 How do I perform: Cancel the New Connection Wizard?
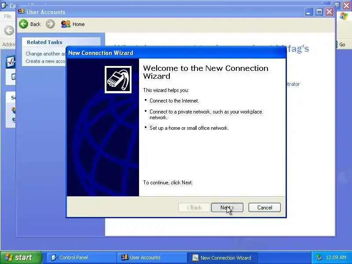(264, 207)
